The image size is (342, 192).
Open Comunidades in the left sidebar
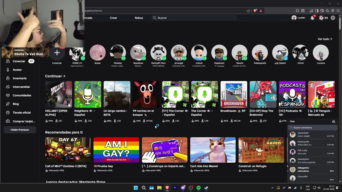pos(22,95)
